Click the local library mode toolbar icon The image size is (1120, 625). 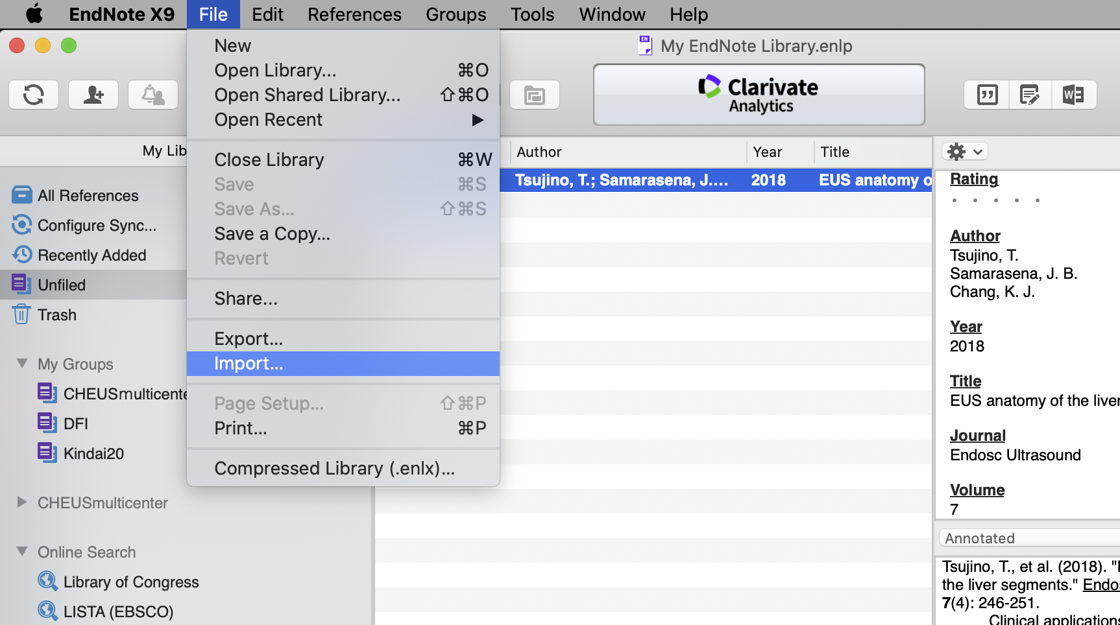pyautogui.click(x=535, y=95)
